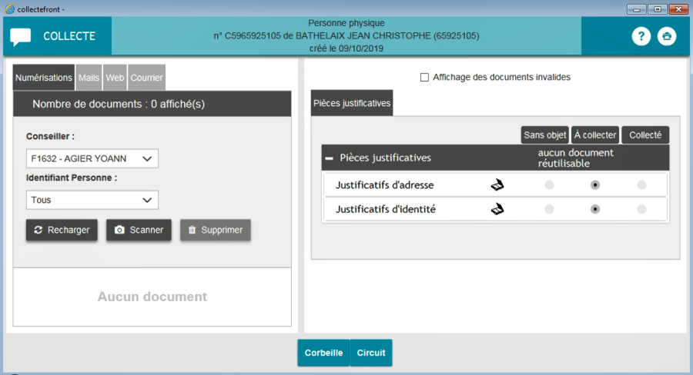Select Sans objet for Justificatifs d'adresse
Screen dimensions: 693x375
549,185
